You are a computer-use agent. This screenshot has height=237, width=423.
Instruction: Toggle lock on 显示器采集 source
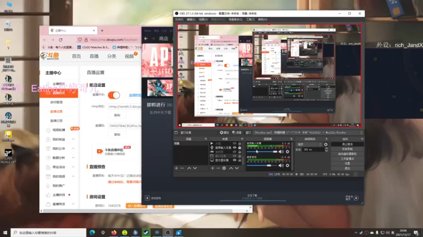point(240,160)
